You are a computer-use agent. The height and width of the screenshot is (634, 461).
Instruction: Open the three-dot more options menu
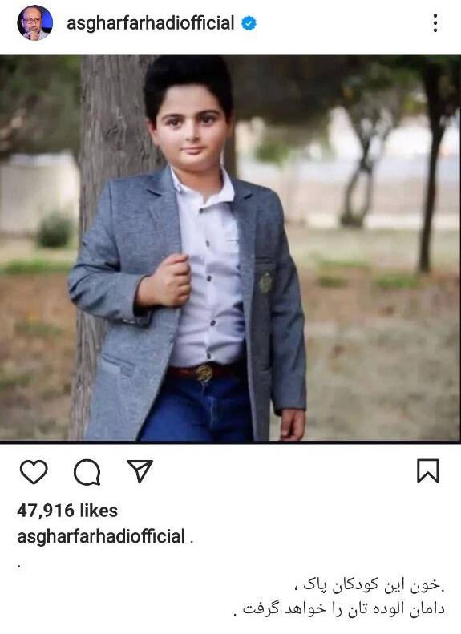(435, 23)
